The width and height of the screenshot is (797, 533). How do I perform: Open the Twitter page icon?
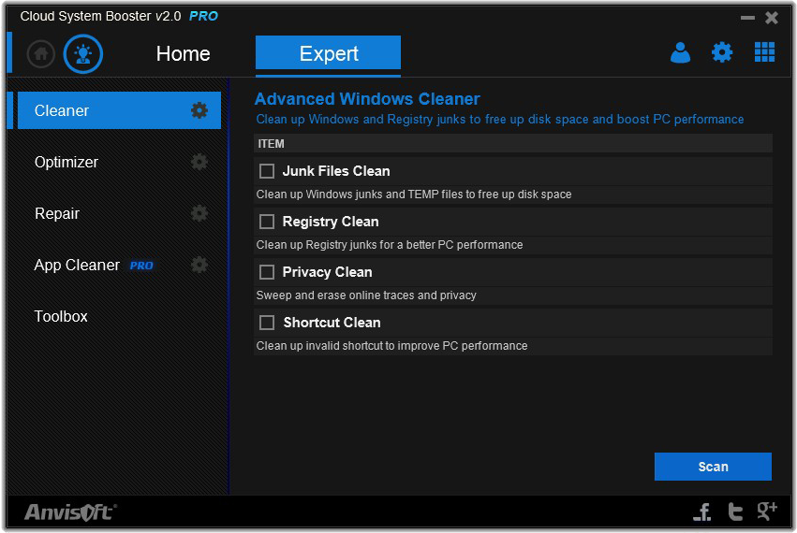(x=735, y=511)
